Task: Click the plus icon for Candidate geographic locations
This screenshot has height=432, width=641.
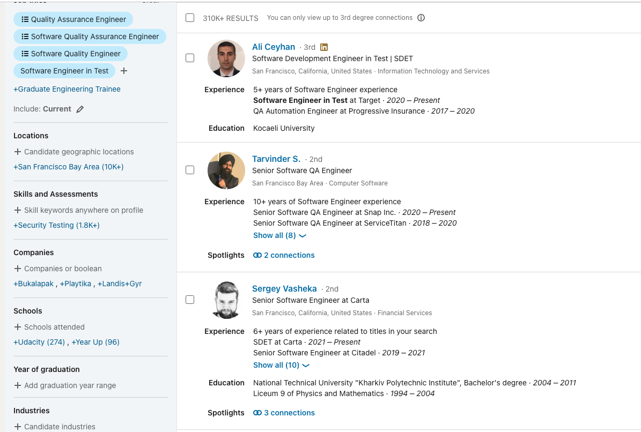Action: [18, 152]
